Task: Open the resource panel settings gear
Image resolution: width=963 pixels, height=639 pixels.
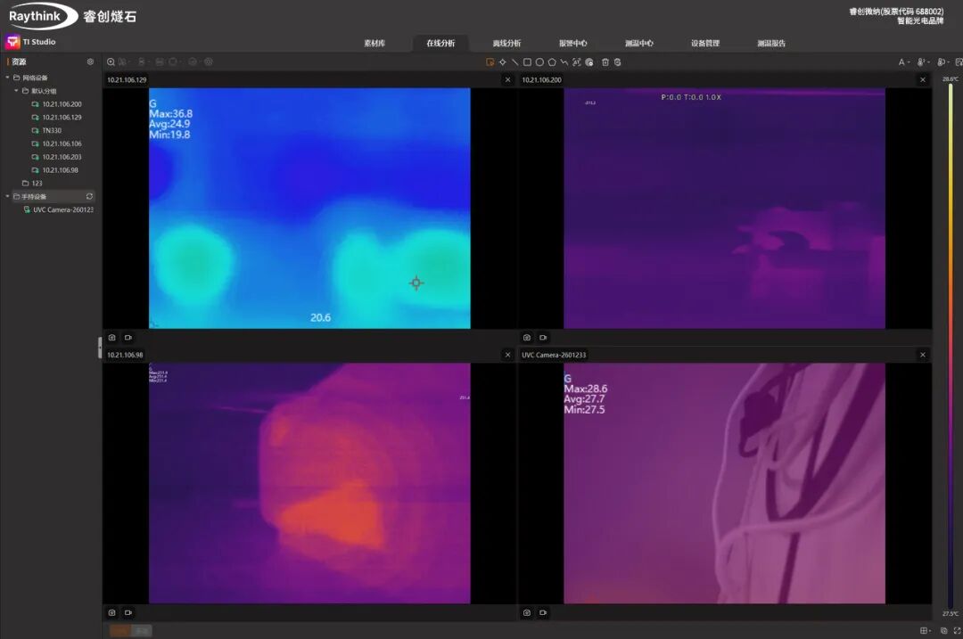Action: click(x=90, y=62)
